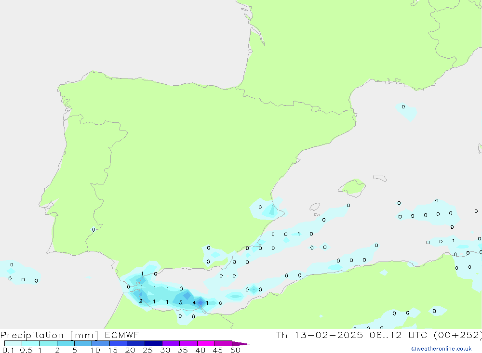Click the "15" legend scale label
482x353 pixels.
pyautogui.click(x=113, y=350)
